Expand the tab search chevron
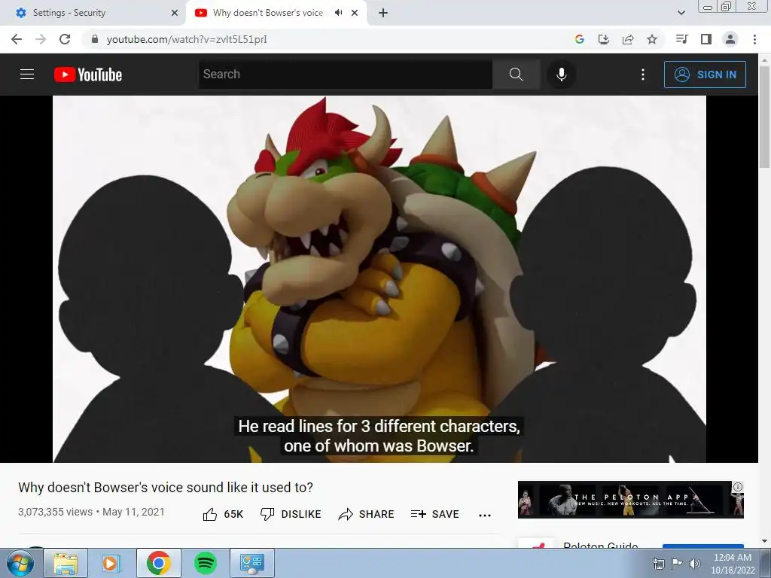This screenshot has width=771, height=578. click(681, 13)
